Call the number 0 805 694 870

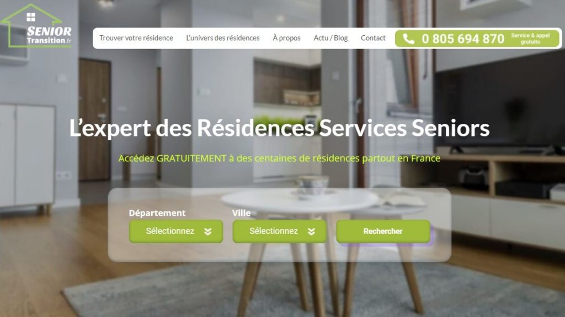point(463,39)
